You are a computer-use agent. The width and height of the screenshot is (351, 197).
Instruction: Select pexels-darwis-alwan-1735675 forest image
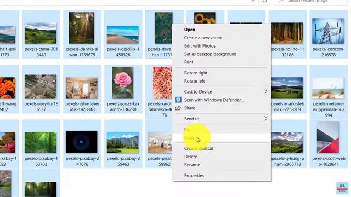(x=82, y=28)
